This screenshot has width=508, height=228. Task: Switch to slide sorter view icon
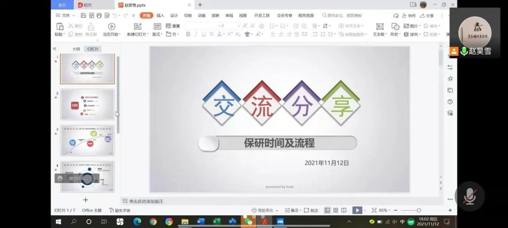[x=336, y=210]
